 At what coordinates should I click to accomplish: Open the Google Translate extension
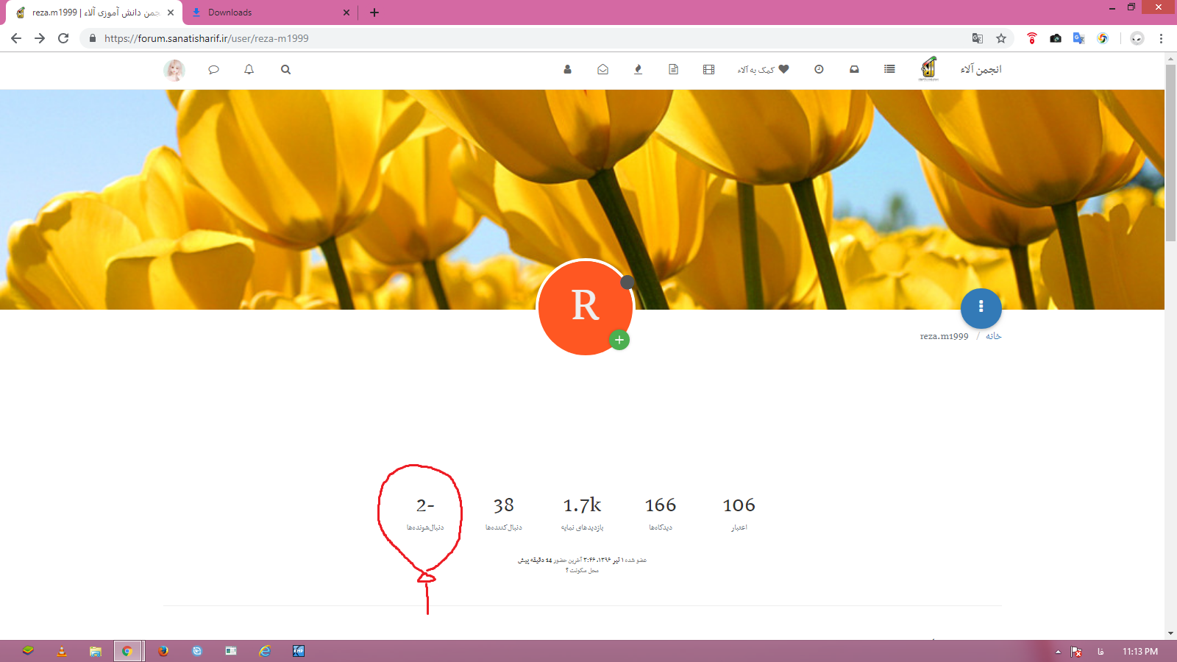pyautogui.click(x=1079, y=38)
